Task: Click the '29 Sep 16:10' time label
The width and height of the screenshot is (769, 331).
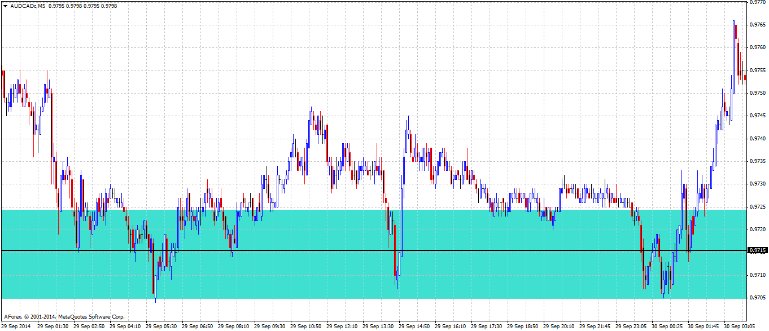Action: (451, 326)
